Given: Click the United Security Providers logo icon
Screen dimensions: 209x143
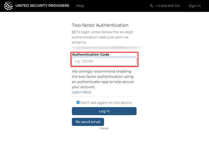Looking at the screenshot, I should [x=8, y=6].
